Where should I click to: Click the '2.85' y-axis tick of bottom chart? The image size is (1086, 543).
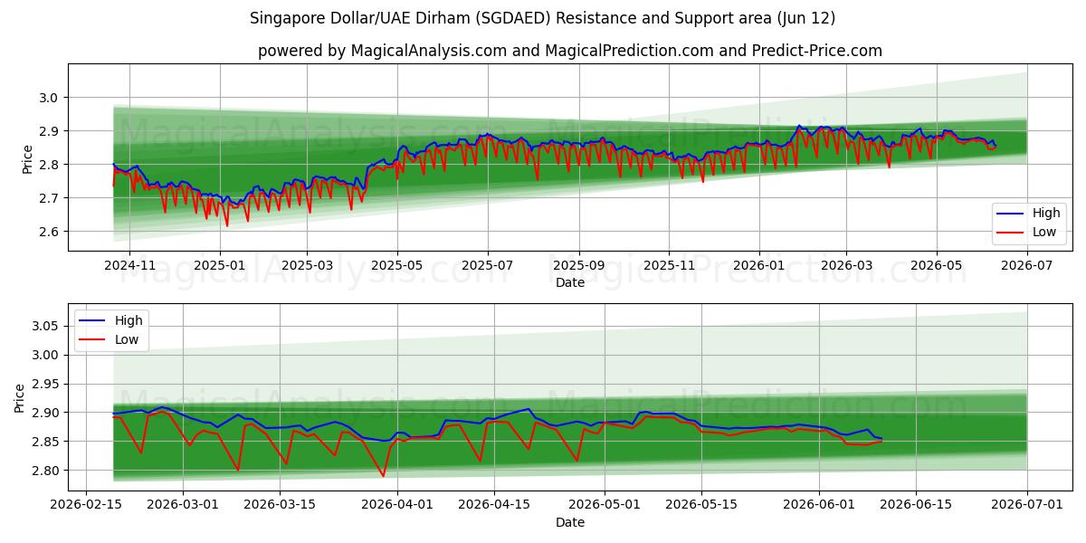[47, 442]
